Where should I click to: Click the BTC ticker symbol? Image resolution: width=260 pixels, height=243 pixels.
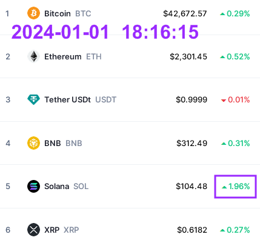pyautogui.click(x=83, y=14)
